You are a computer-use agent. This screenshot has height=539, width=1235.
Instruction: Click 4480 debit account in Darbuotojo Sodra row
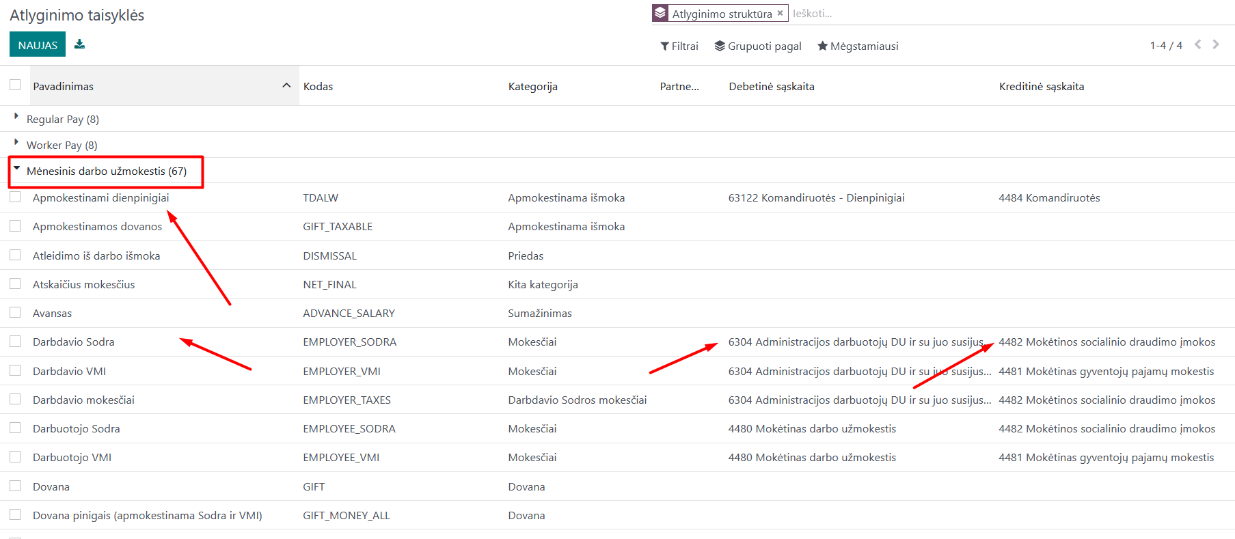[812, 428]
